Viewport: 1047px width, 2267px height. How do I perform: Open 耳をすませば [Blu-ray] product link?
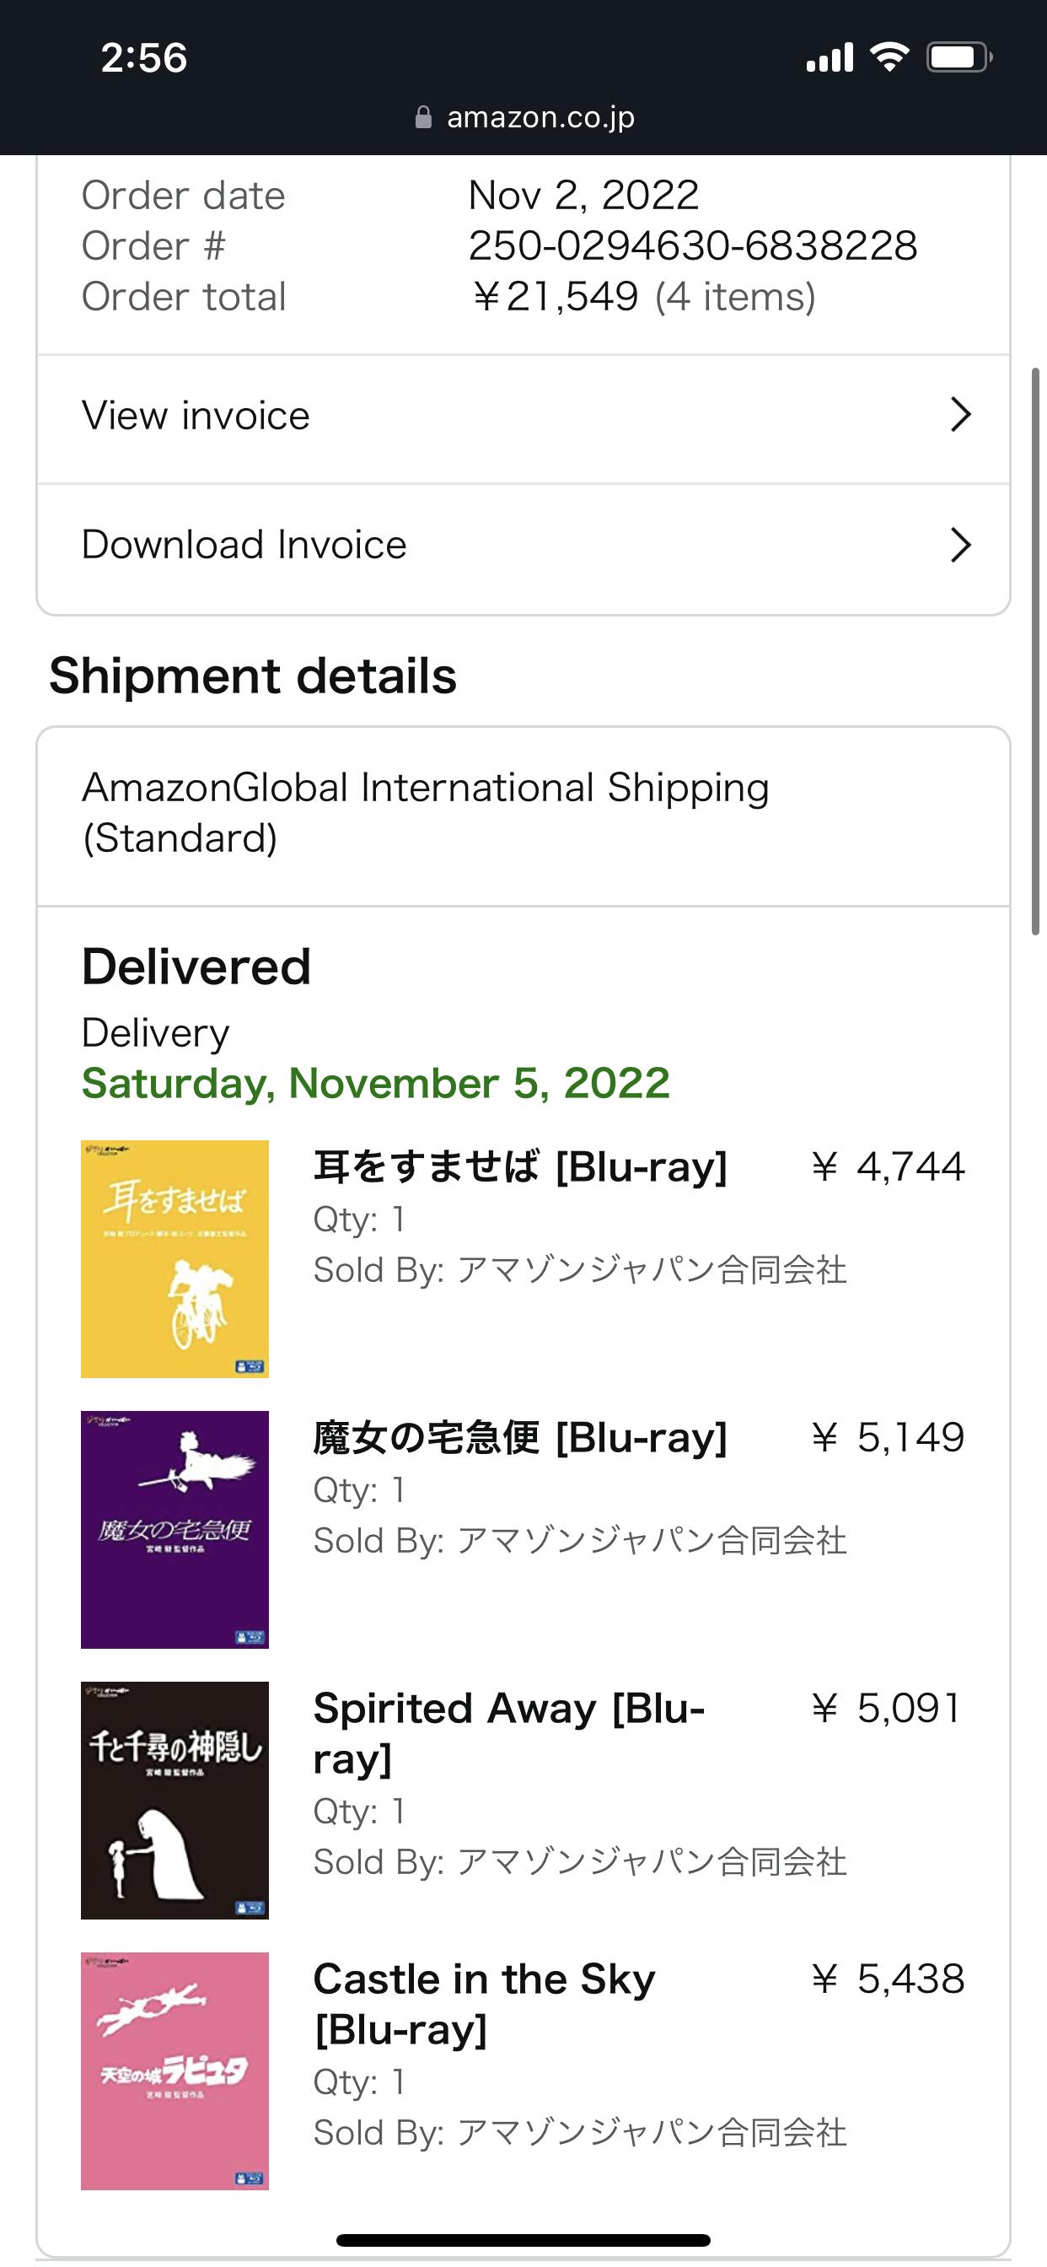tap(520, 1167)
